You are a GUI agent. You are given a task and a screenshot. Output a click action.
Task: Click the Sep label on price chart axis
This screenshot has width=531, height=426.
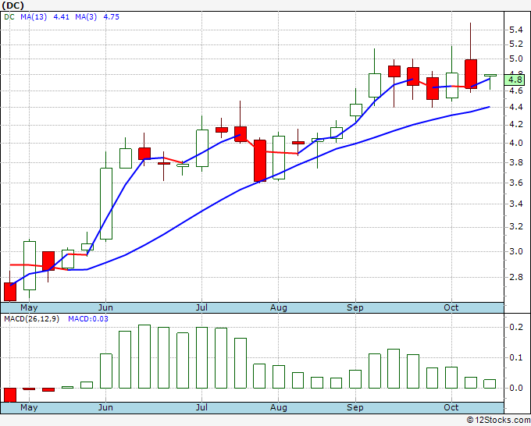tap(355, 307)
